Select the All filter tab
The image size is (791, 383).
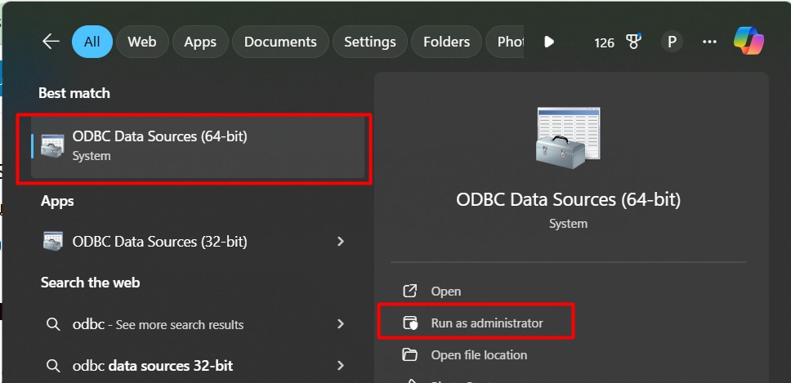[92, 42]
